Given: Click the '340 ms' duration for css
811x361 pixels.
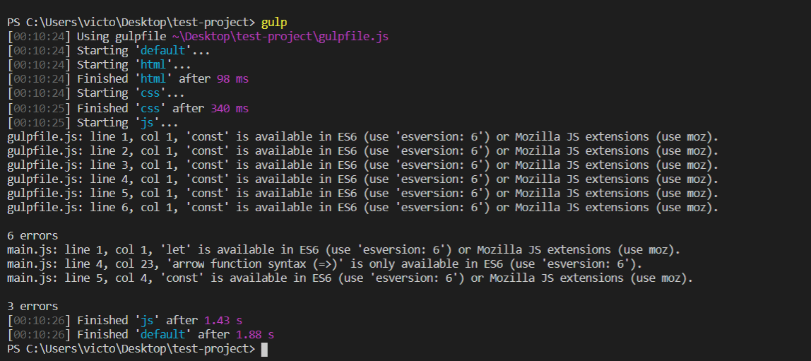Looking at the screenshot, I should [x=230, y=109].
